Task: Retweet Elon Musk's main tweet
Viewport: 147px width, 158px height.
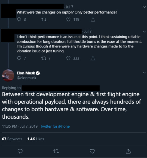Action: pyautogui.click(x=56, y=151)
